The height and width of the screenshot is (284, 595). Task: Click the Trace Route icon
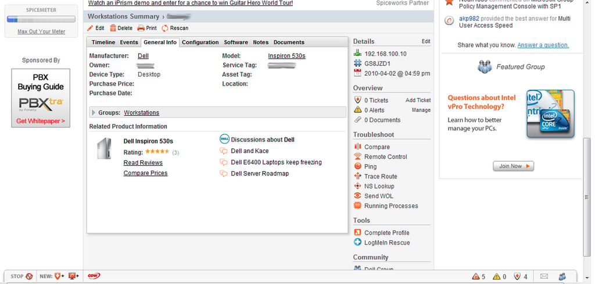357,176
